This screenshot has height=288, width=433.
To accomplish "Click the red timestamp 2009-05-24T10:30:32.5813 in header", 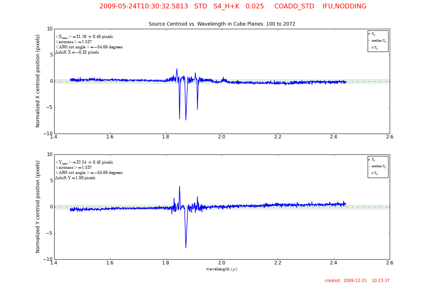I will click(x=144, y=6).
